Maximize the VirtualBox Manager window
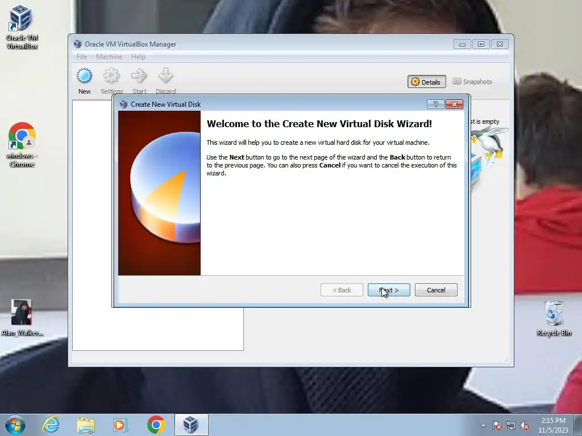The width and height of the screenshot is (582, 436). pyautogui.click(x=481, y=44)
